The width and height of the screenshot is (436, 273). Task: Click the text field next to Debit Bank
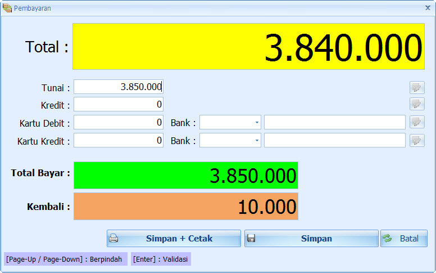pos(335,122)
